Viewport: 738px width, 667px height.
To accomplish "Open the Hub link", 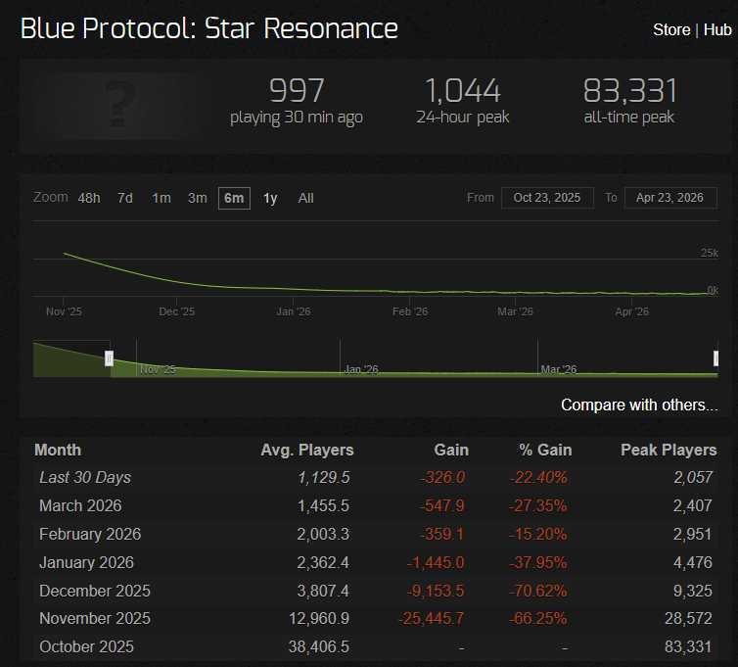I will (x=717, y=29).
